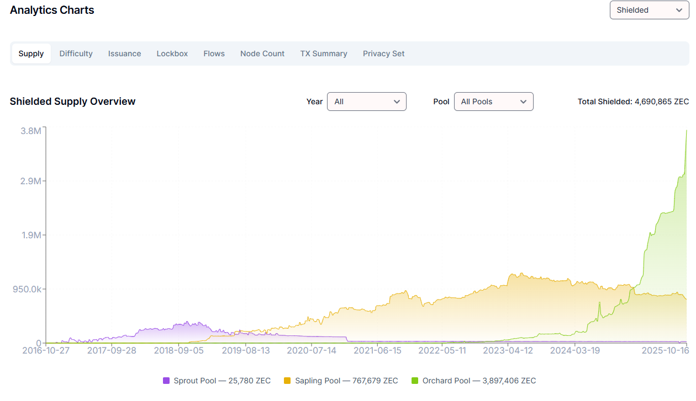Select the Issuance tab

point(124,54)
